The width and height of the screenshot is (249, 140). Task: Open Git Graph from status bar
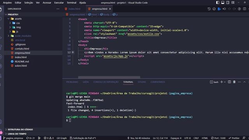coord(61,138)
